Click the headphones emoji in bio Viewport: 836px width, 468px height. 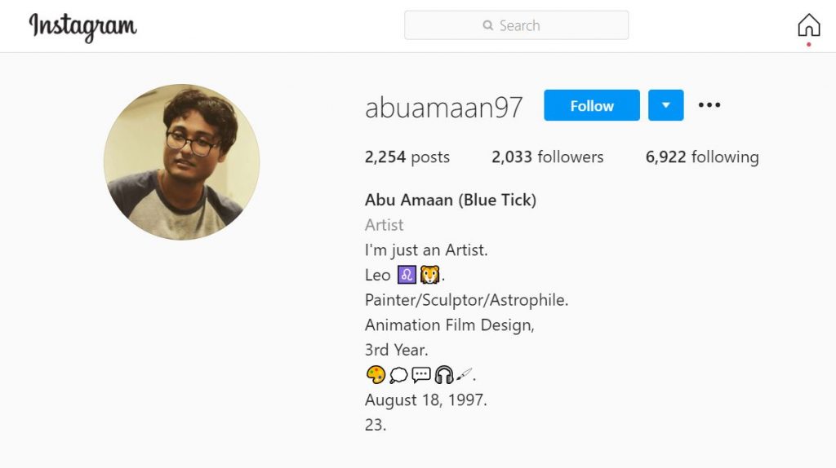pyautogui.click(x=443, y=375)
